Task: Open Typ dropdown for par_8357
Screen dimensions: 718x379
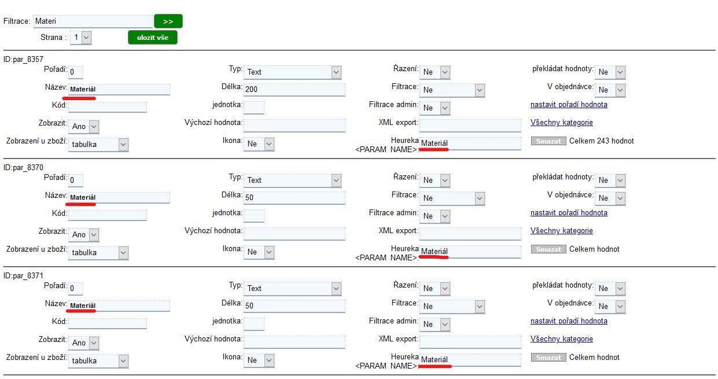Action: [x=293, y=72]
